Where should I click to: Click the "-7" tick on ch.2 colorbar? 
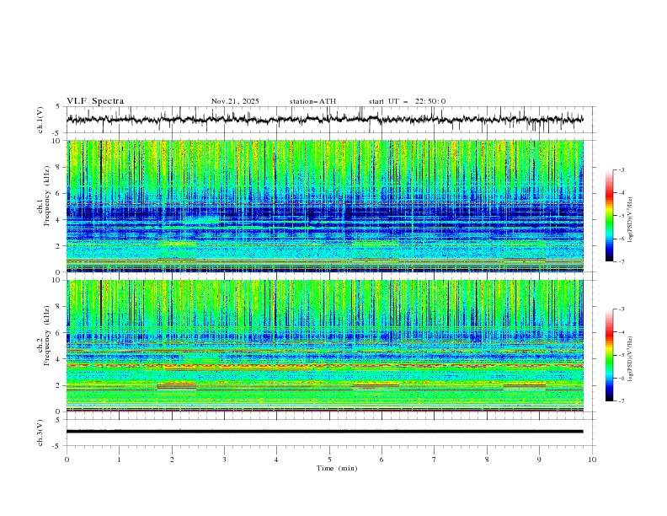pos(621,400)
